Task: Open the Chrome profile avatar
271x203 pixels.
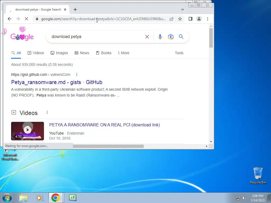Action: pyautogui.click(x=199, y=19)
